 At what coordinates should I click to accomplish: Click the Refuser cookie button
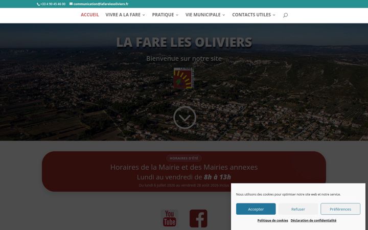click(298, 209)
